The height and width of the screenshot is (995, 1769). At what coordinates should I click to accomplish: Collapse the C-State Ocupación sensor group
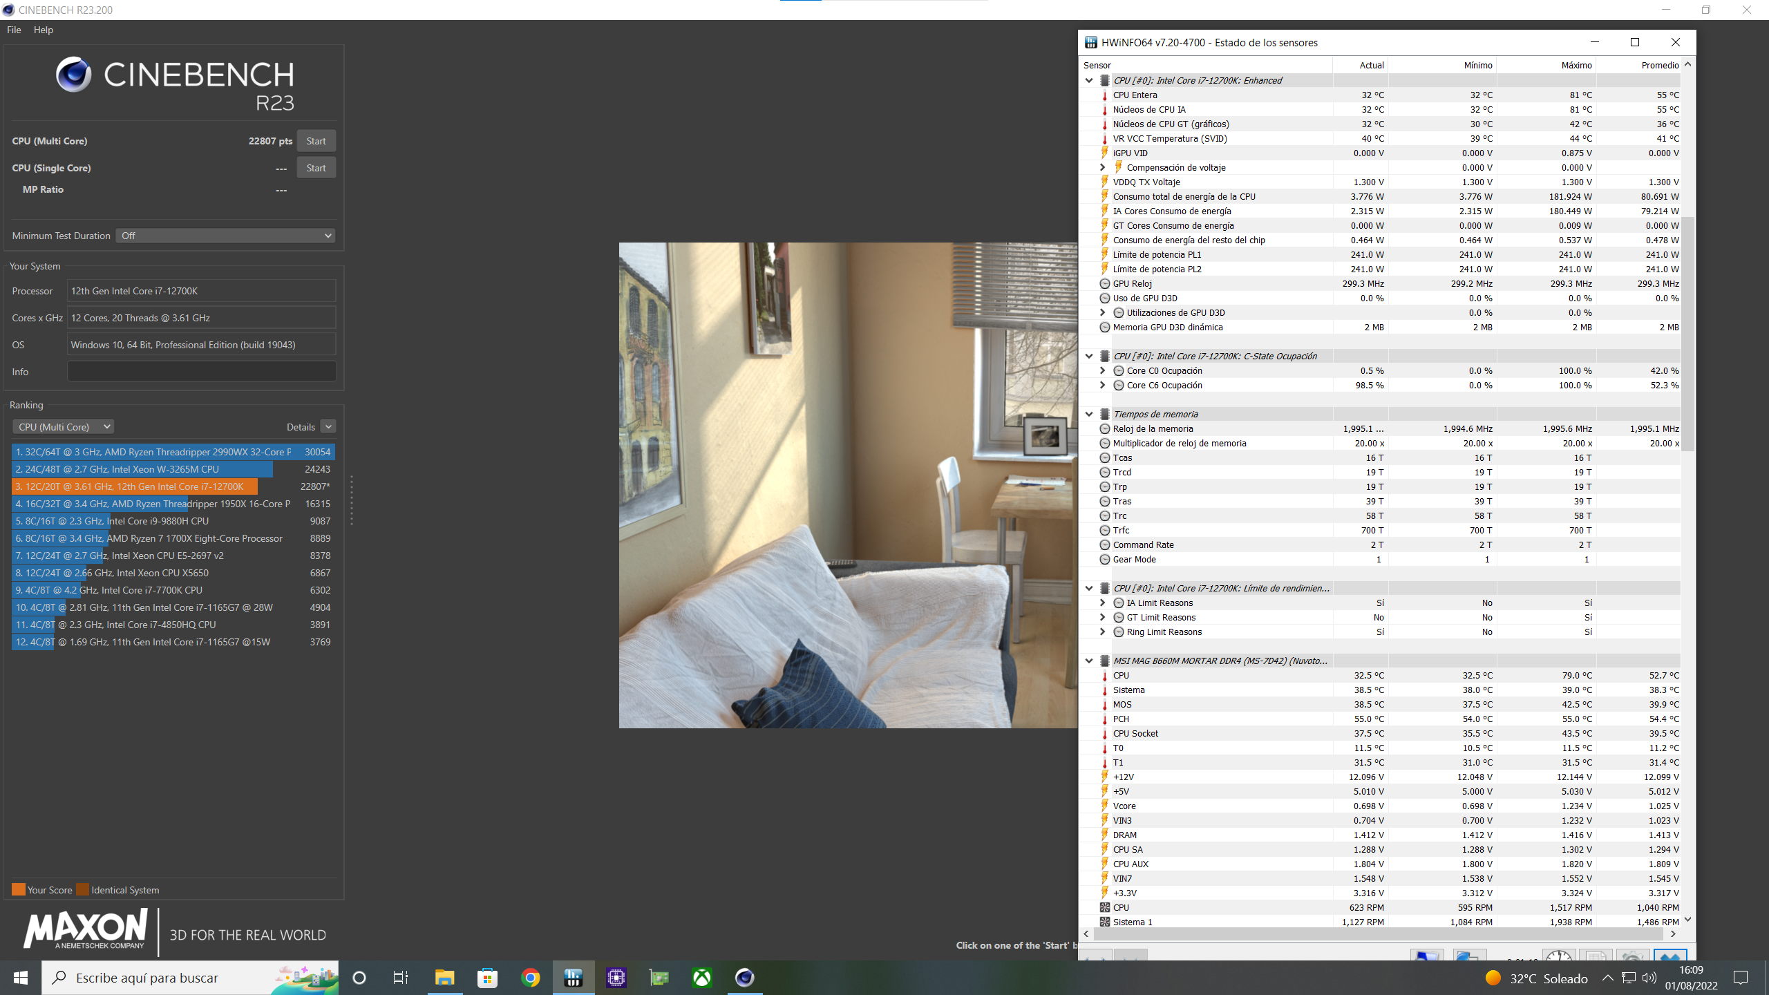(1089, 356)
